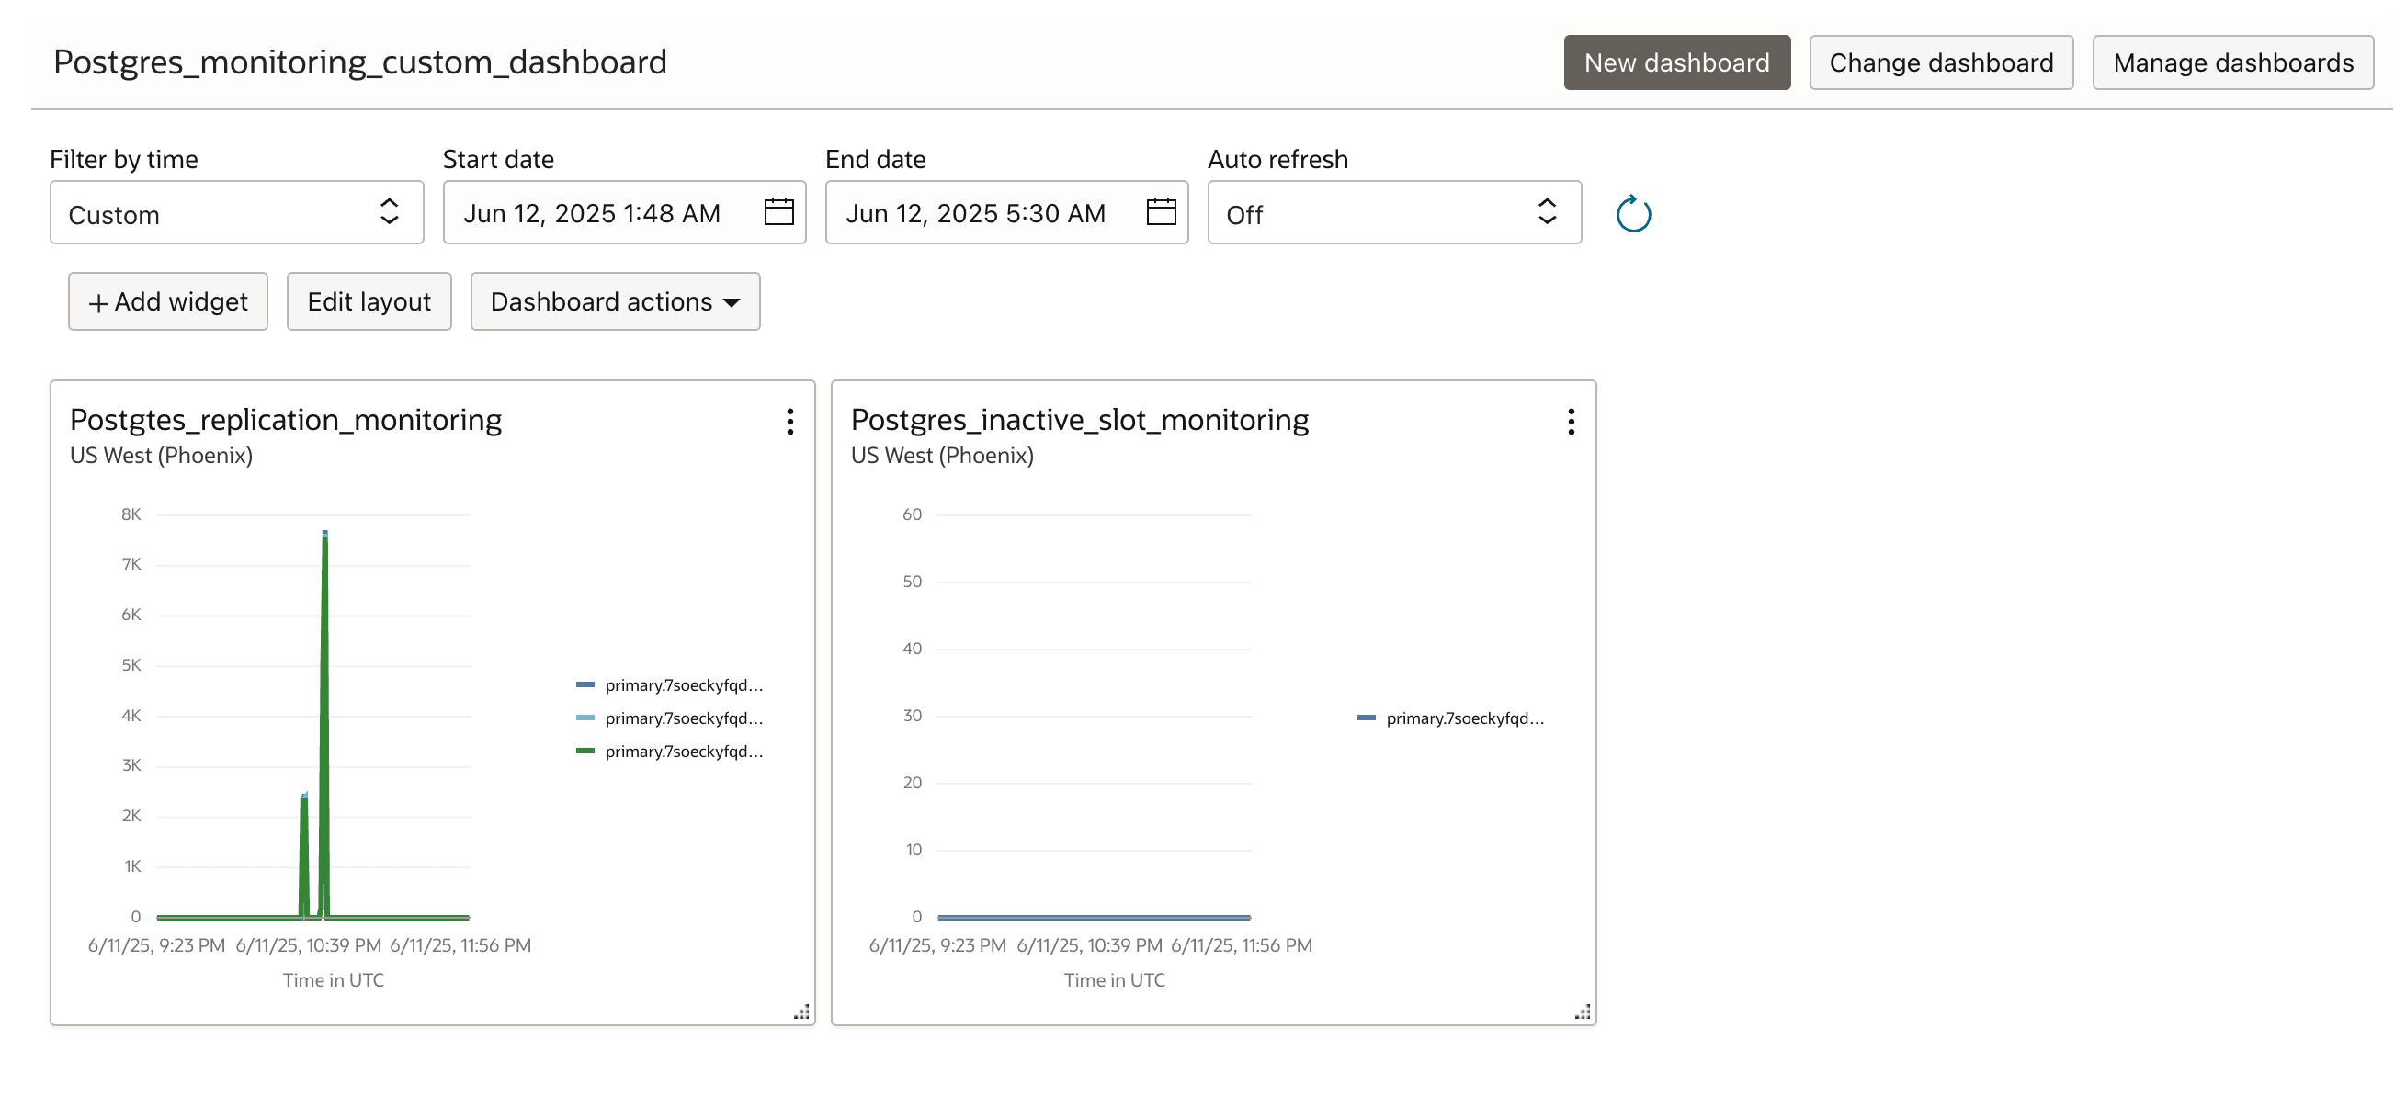2395x1119 pixels.
Task: Expand the Filter by time Custom dropdown
Action: click(236, 214)
